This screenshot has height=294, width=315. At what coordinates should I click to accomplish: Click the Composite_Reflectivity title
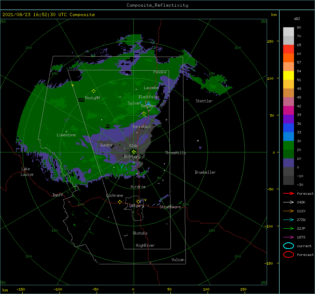157,5
